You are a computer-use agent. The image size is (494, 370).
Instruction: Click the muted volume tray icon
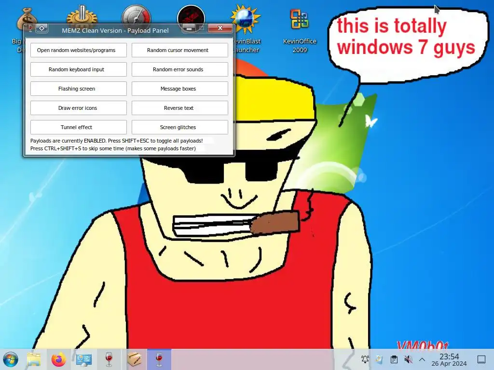point(408,359)
